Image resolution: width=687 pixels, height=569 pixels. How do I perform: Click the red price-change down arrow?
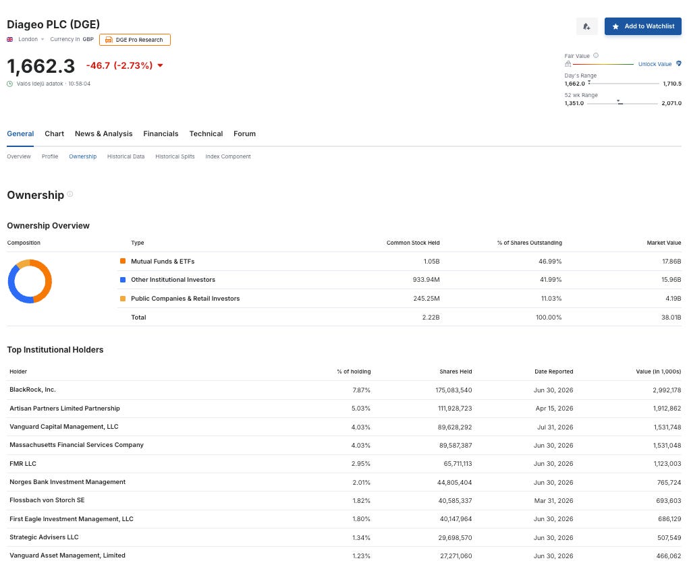[x=161, y=65]
